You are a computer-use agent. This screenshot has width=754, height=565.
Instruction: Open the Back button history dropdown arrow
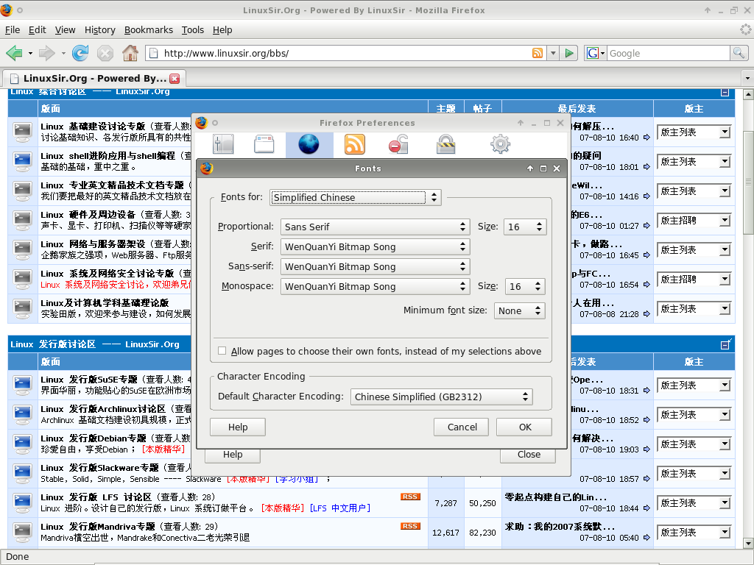point(30,53)
